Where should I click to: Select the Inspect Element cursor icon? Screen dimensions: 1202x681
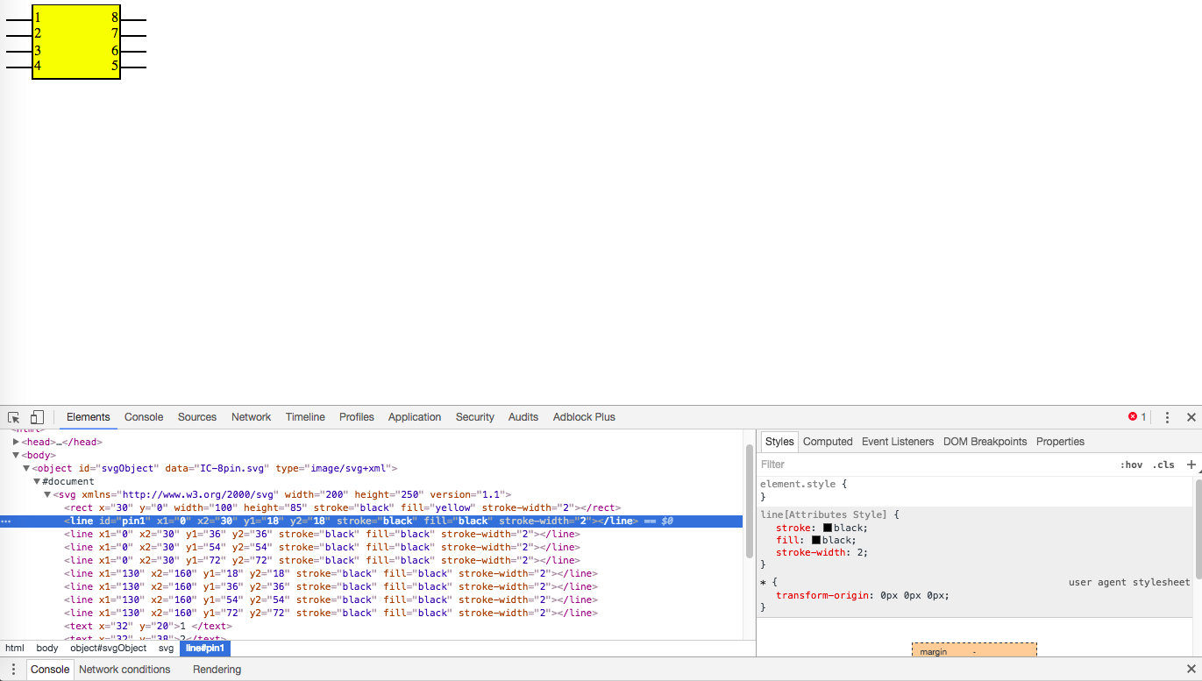[x=12, y=417]
